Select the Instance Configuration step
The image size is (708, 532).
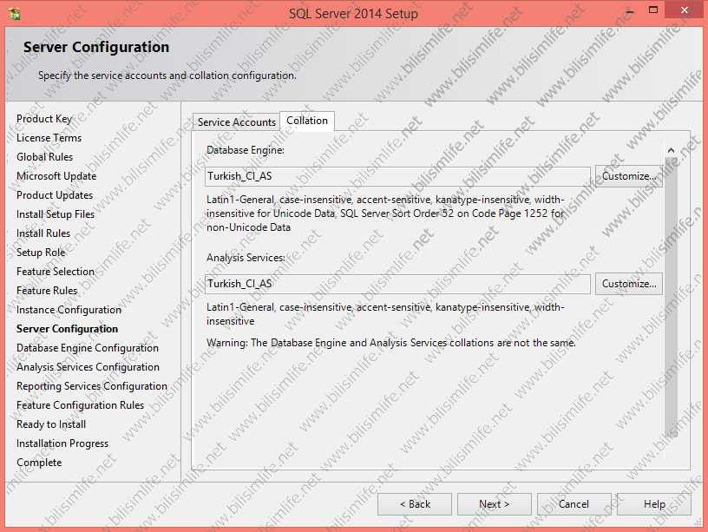click(x=69, y=310)
